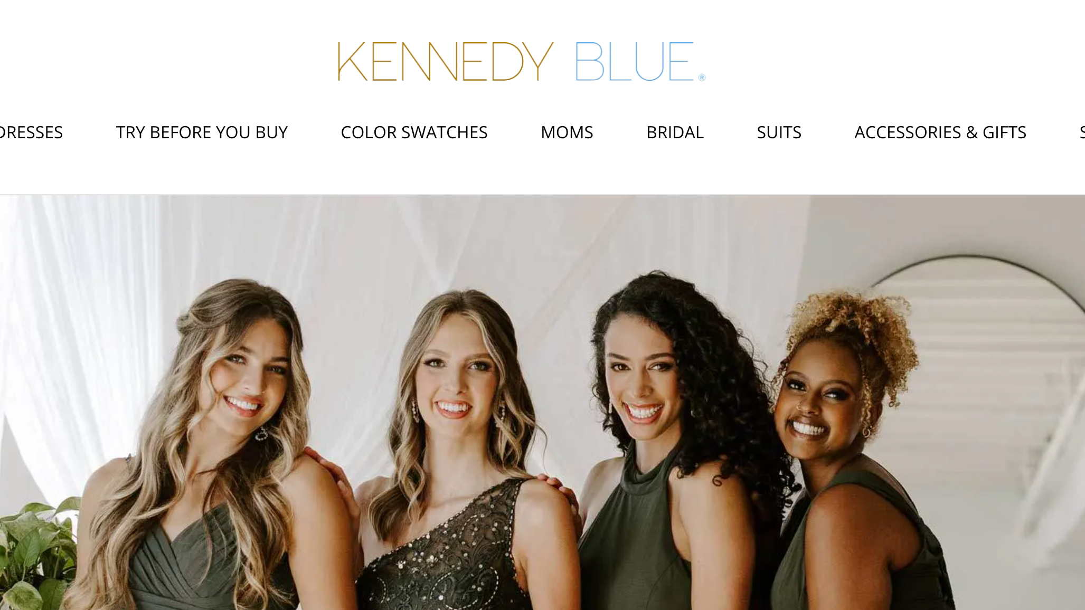Go to COLOR SWATCHES
This screenshot has width=1085, height=610.
[414, 132]
